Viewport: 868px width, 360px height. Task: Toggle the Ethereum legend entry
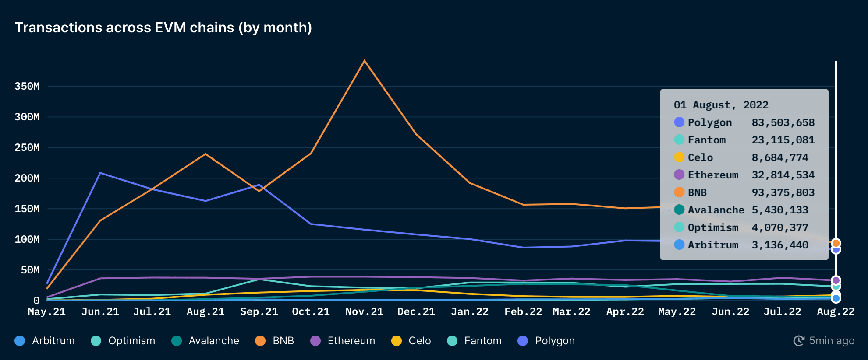point(343,341)
